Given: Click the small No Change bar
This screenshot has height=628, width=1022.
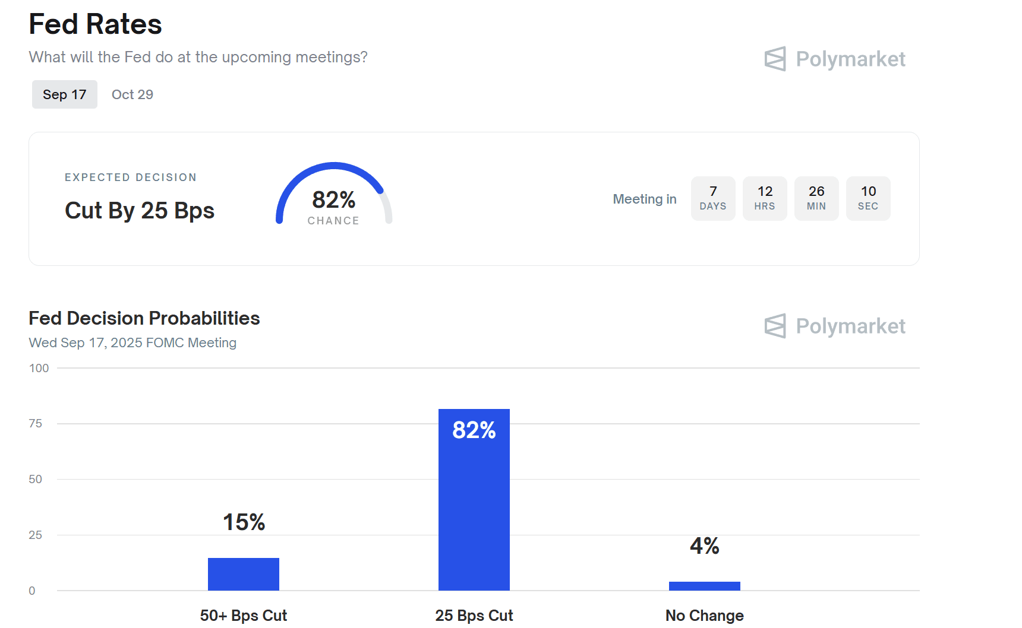Looking at the screenshot, I should click(x=705, y=586).
